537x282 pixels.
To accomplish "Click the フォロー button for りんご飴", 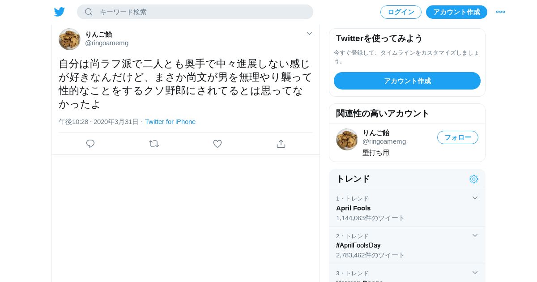I will tap(457, 137).
